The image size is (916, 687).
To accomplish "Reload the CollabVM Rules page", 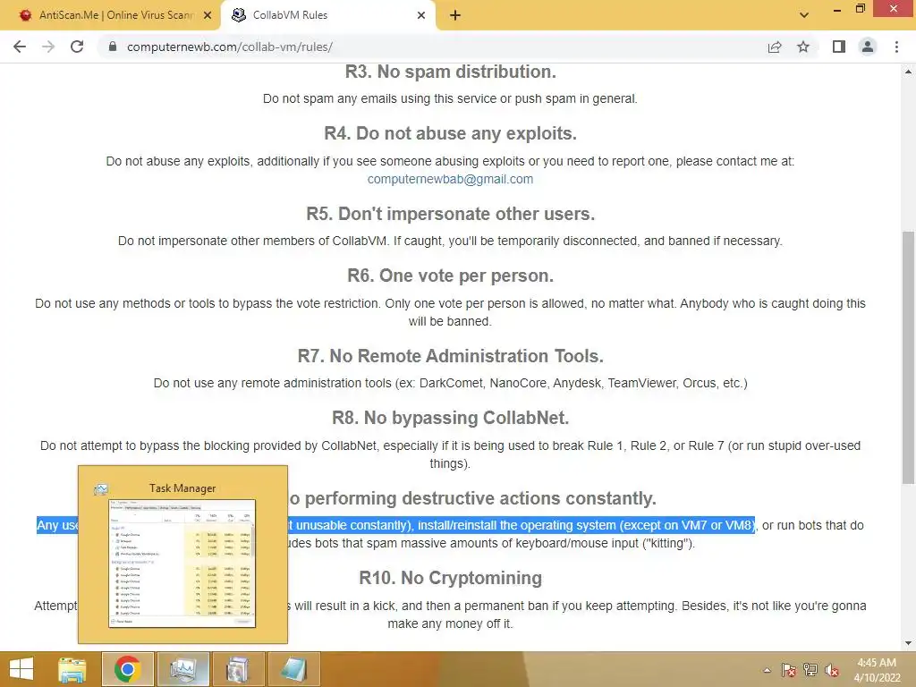I will coord(77,47).
